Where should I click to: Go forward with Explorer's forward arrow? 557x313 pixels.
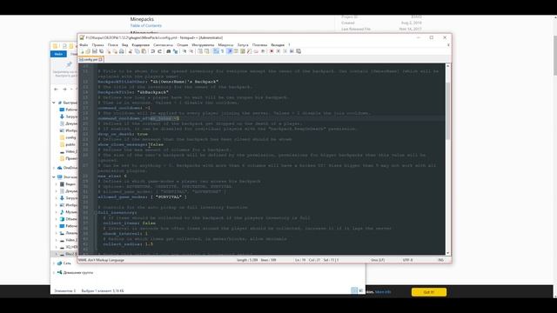(x=64, y=89)
